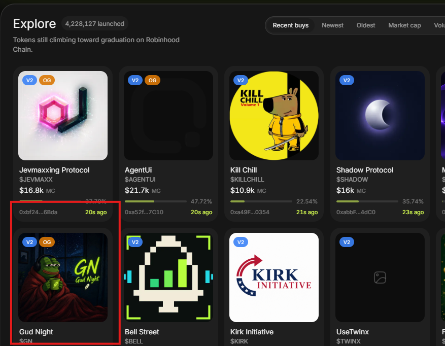Click the $KILLCHILL ticker text
Image resolution: width=445 pixels, height=346 pixels.
pos(247,180)
